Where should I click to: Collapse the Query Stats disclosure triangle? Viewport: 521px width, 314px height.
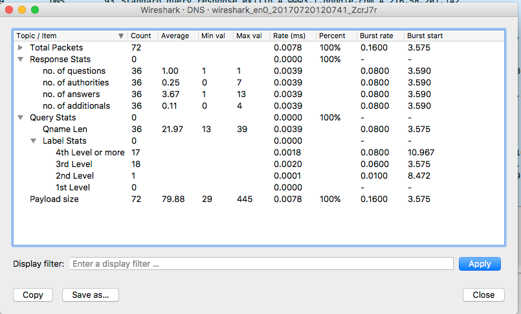pyautogui.click(x=21, y=118)
